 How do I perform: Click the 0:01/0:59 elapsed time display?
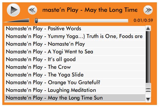click(143, 21)
